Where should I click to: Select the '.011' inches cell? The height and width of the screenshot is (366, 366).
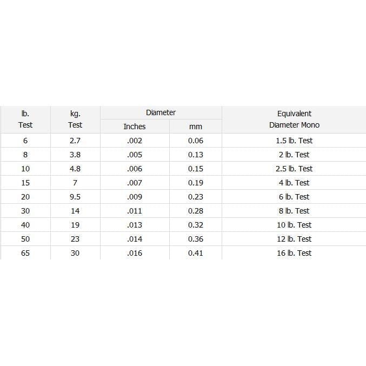coord(134,211)
